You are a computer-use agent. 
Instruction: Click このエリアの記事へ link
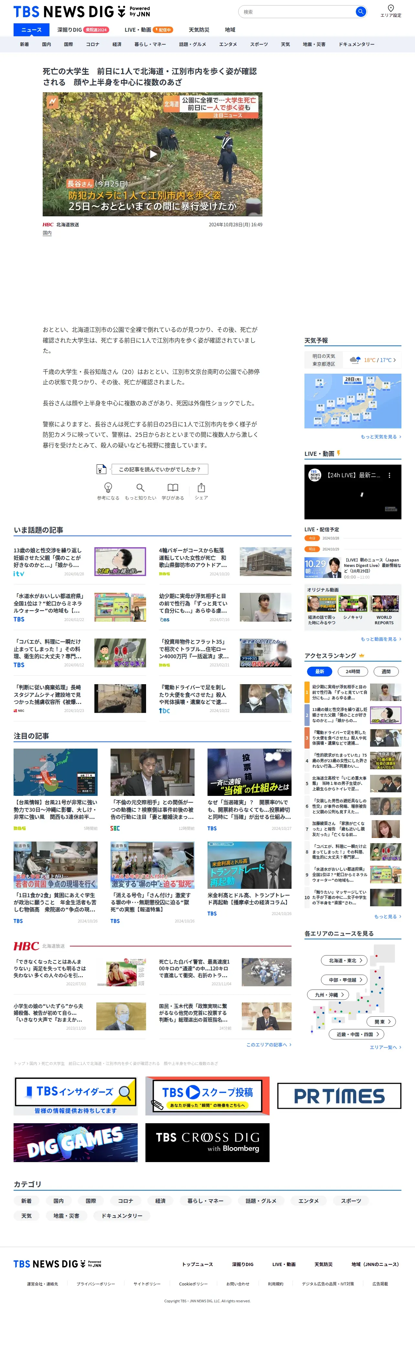tap(269, 1045)
